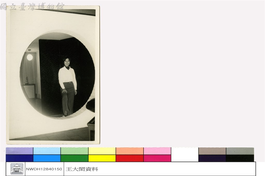Pick the light orange swatch
265x176 pixels.
point(130,151)
